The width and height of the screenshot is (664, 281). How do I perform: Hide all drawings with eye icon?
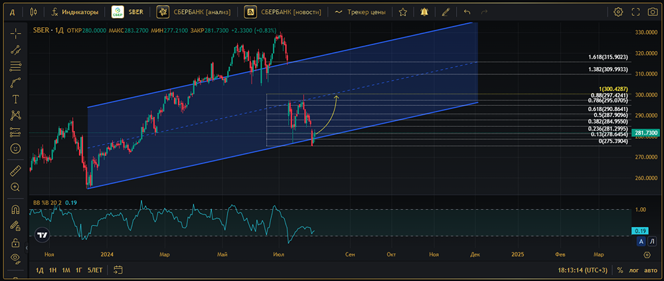click(x=15, y=256)
